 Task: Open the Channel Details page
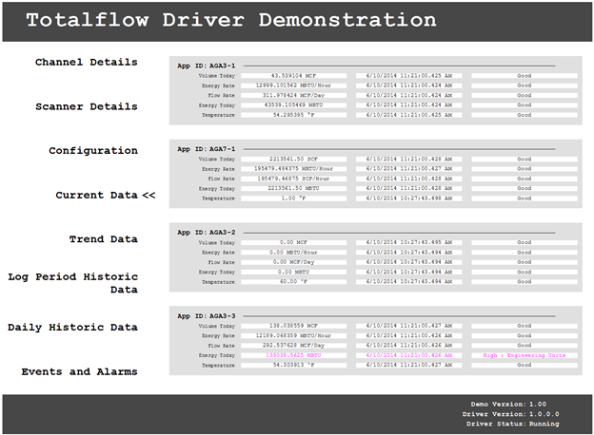(x=87, y=62)
